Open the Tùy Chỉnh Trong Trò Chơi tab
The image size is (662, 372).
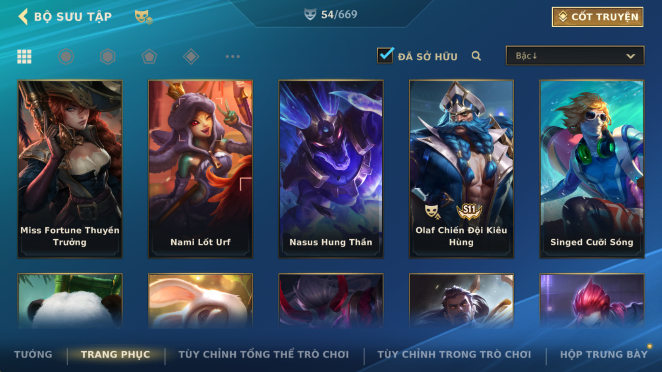(x=454, y=355)
